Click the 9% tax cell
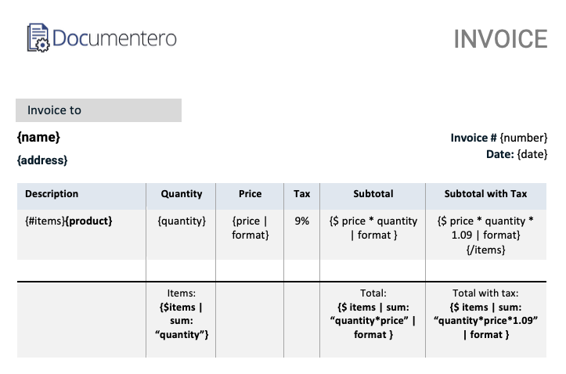Image resolution: width=566 pixels, height=374 pixels. [301, 221]
